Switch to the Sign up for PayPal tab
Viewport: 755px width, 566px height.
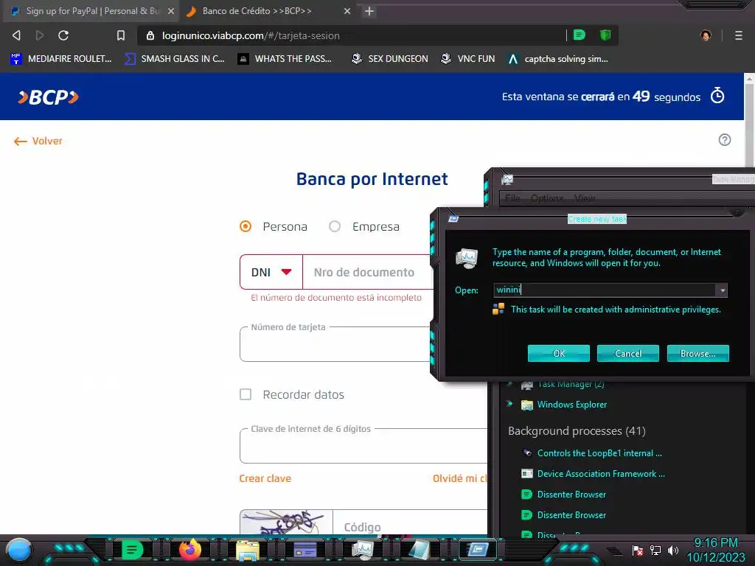pos(91,11)
